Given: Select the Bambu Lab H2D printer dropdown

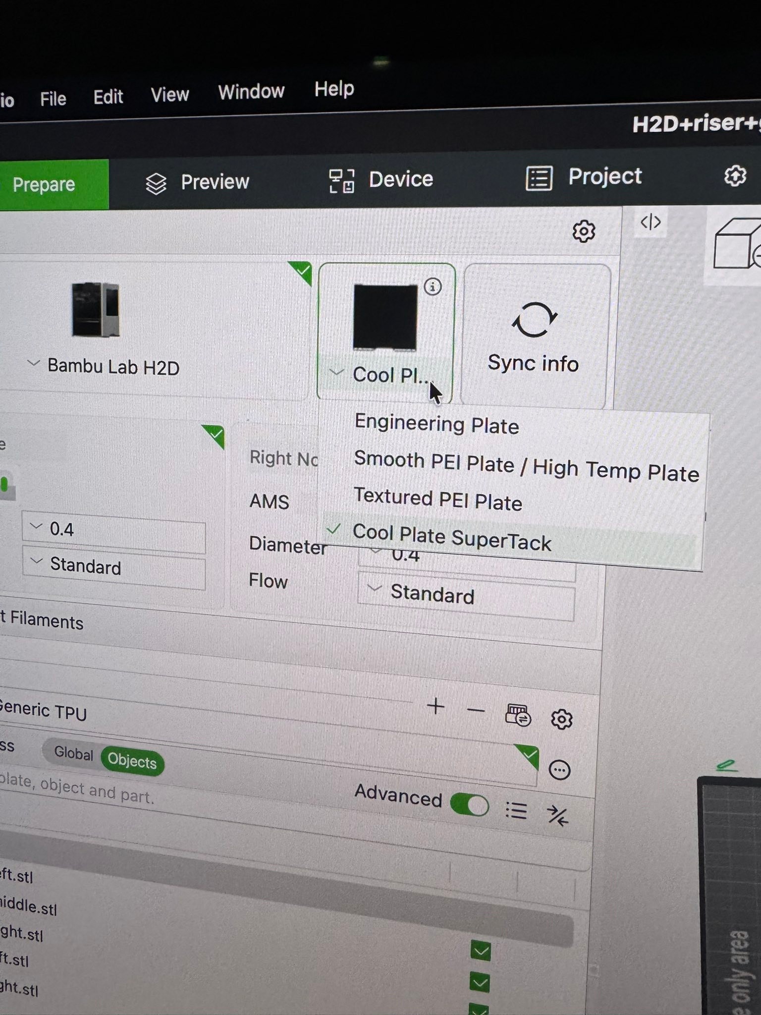Looking at the screenshot, I should 104,367.
